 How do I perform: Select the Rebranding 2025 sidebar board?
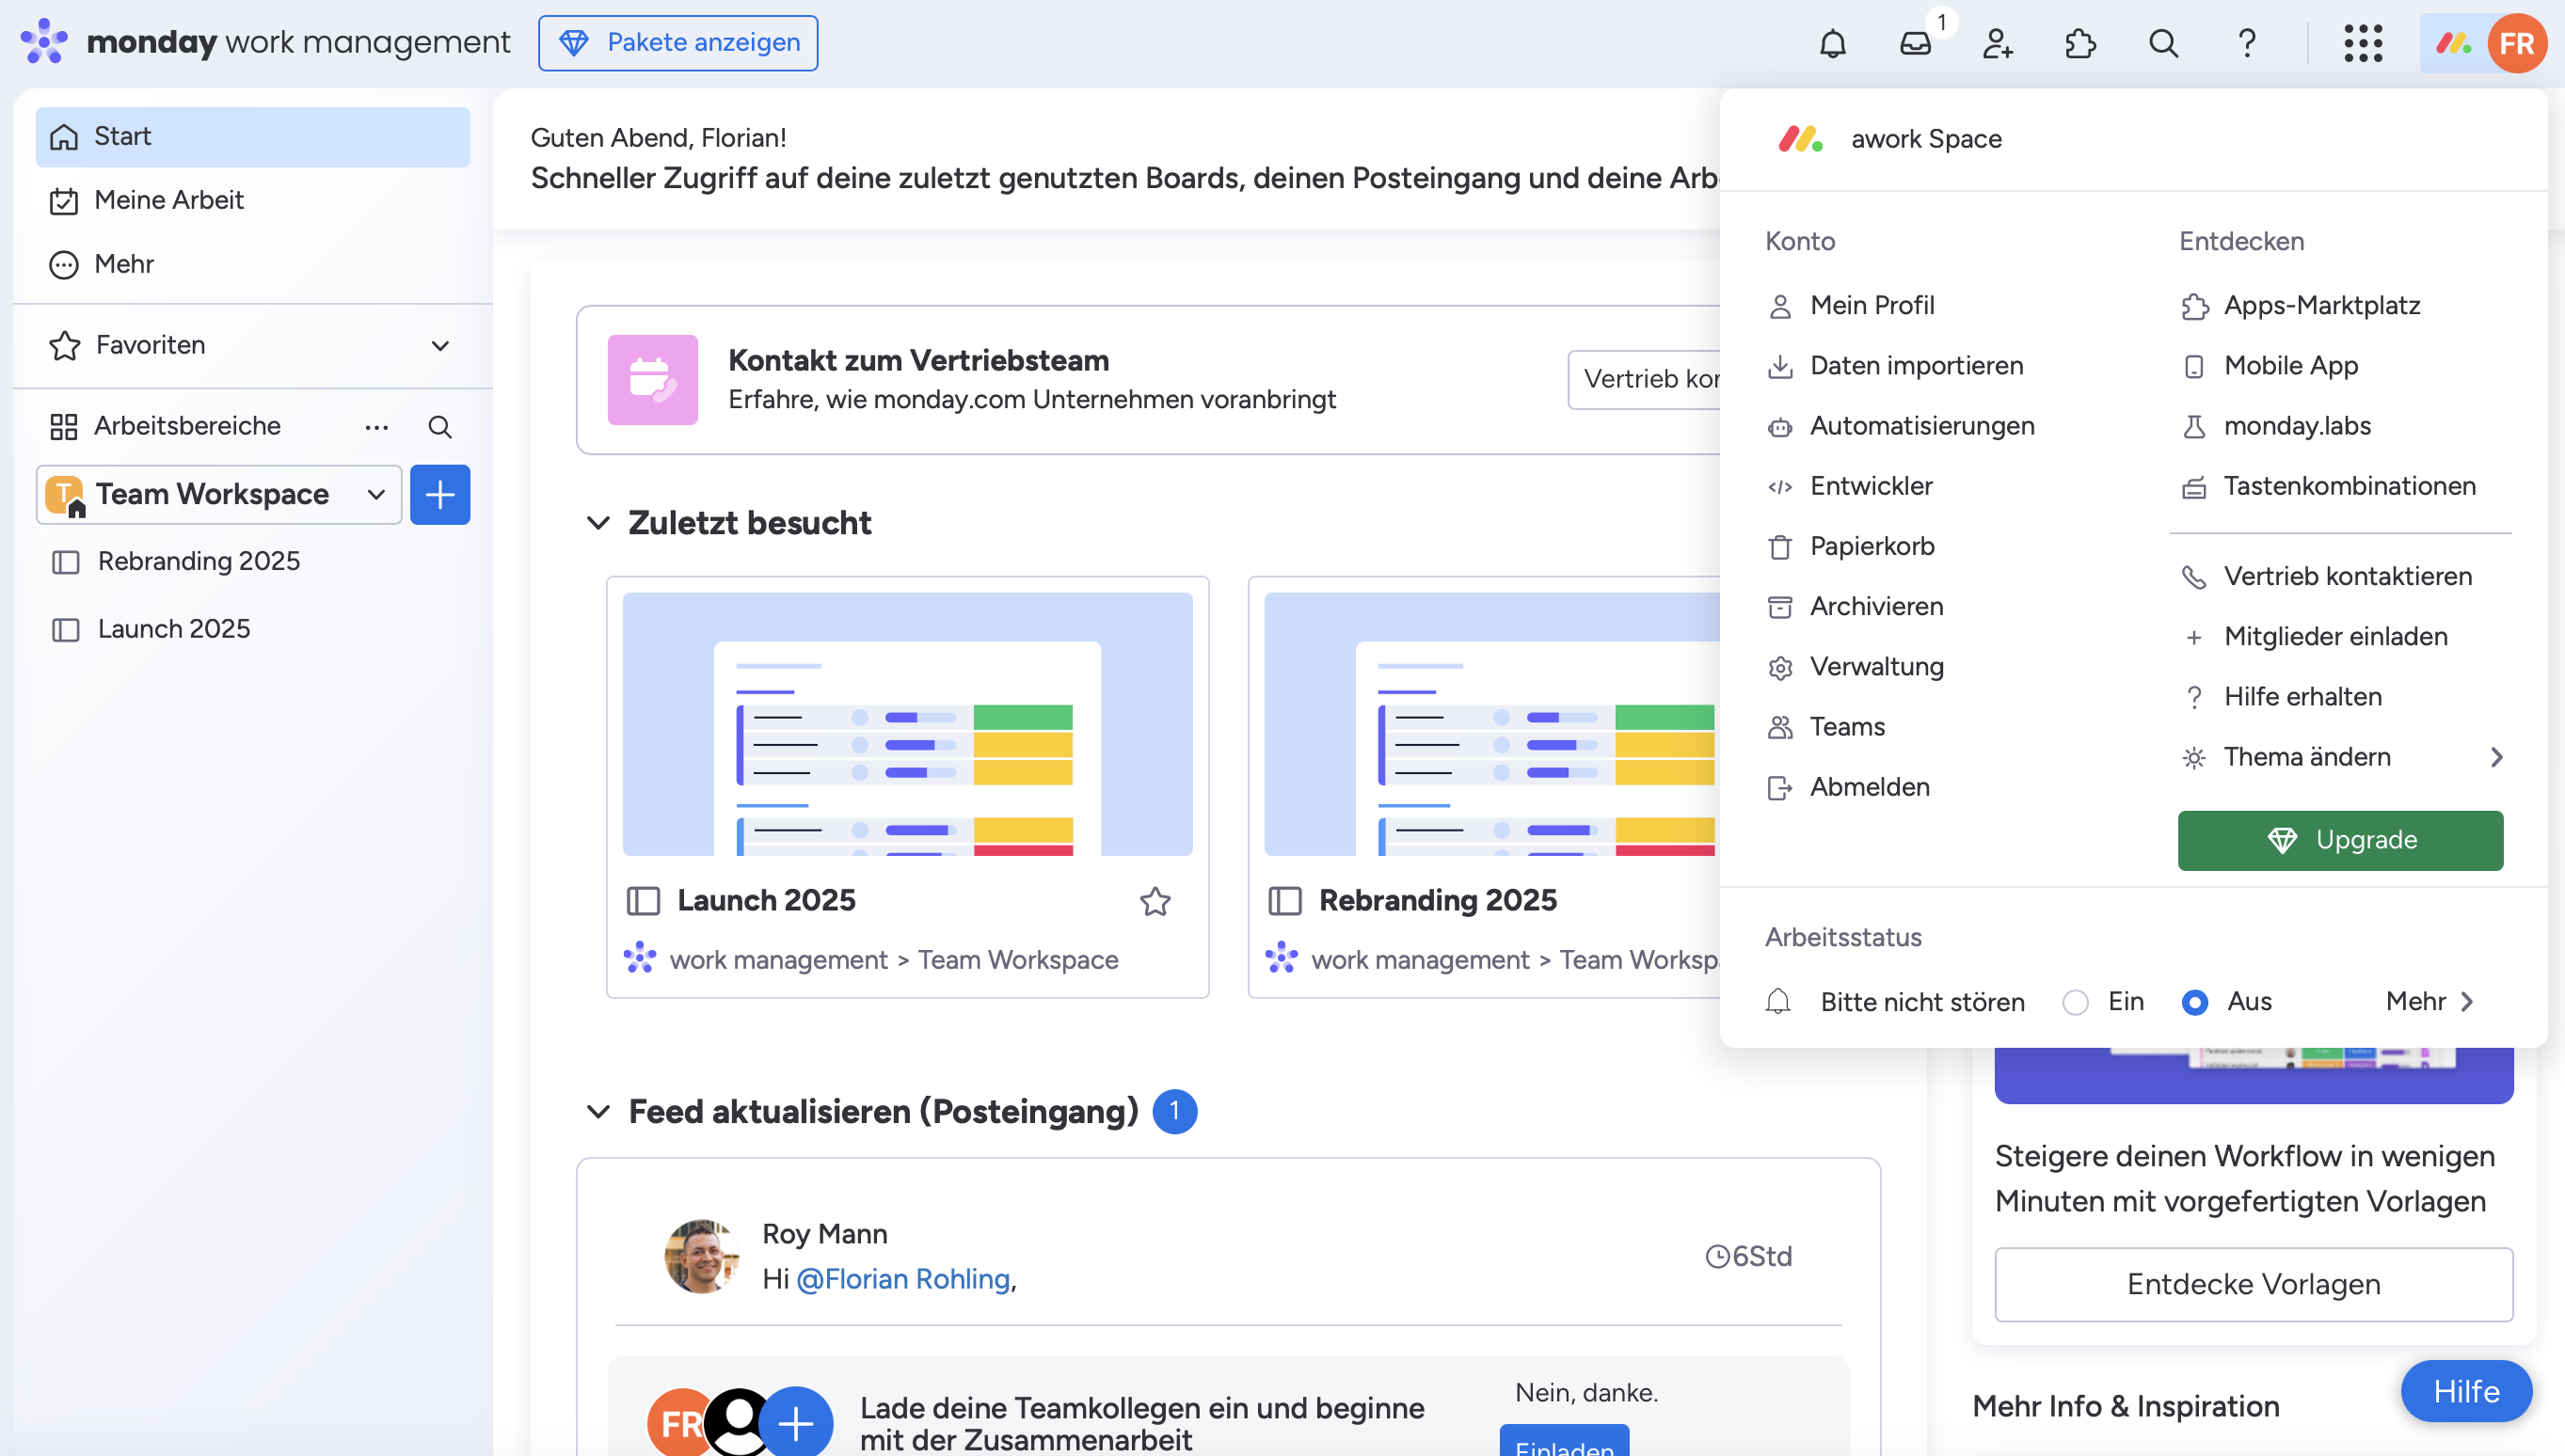253,561
